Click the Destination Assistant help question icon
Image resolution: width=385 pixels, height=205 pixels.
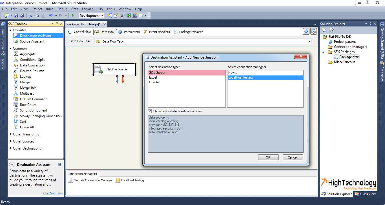pyautogui.click(x=60, y=164)
